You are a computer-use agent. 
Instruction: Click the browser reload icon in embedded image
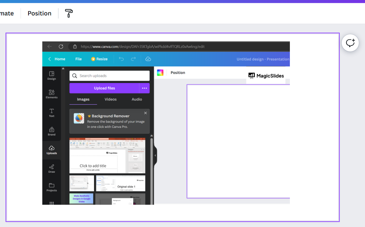(61, 47)
